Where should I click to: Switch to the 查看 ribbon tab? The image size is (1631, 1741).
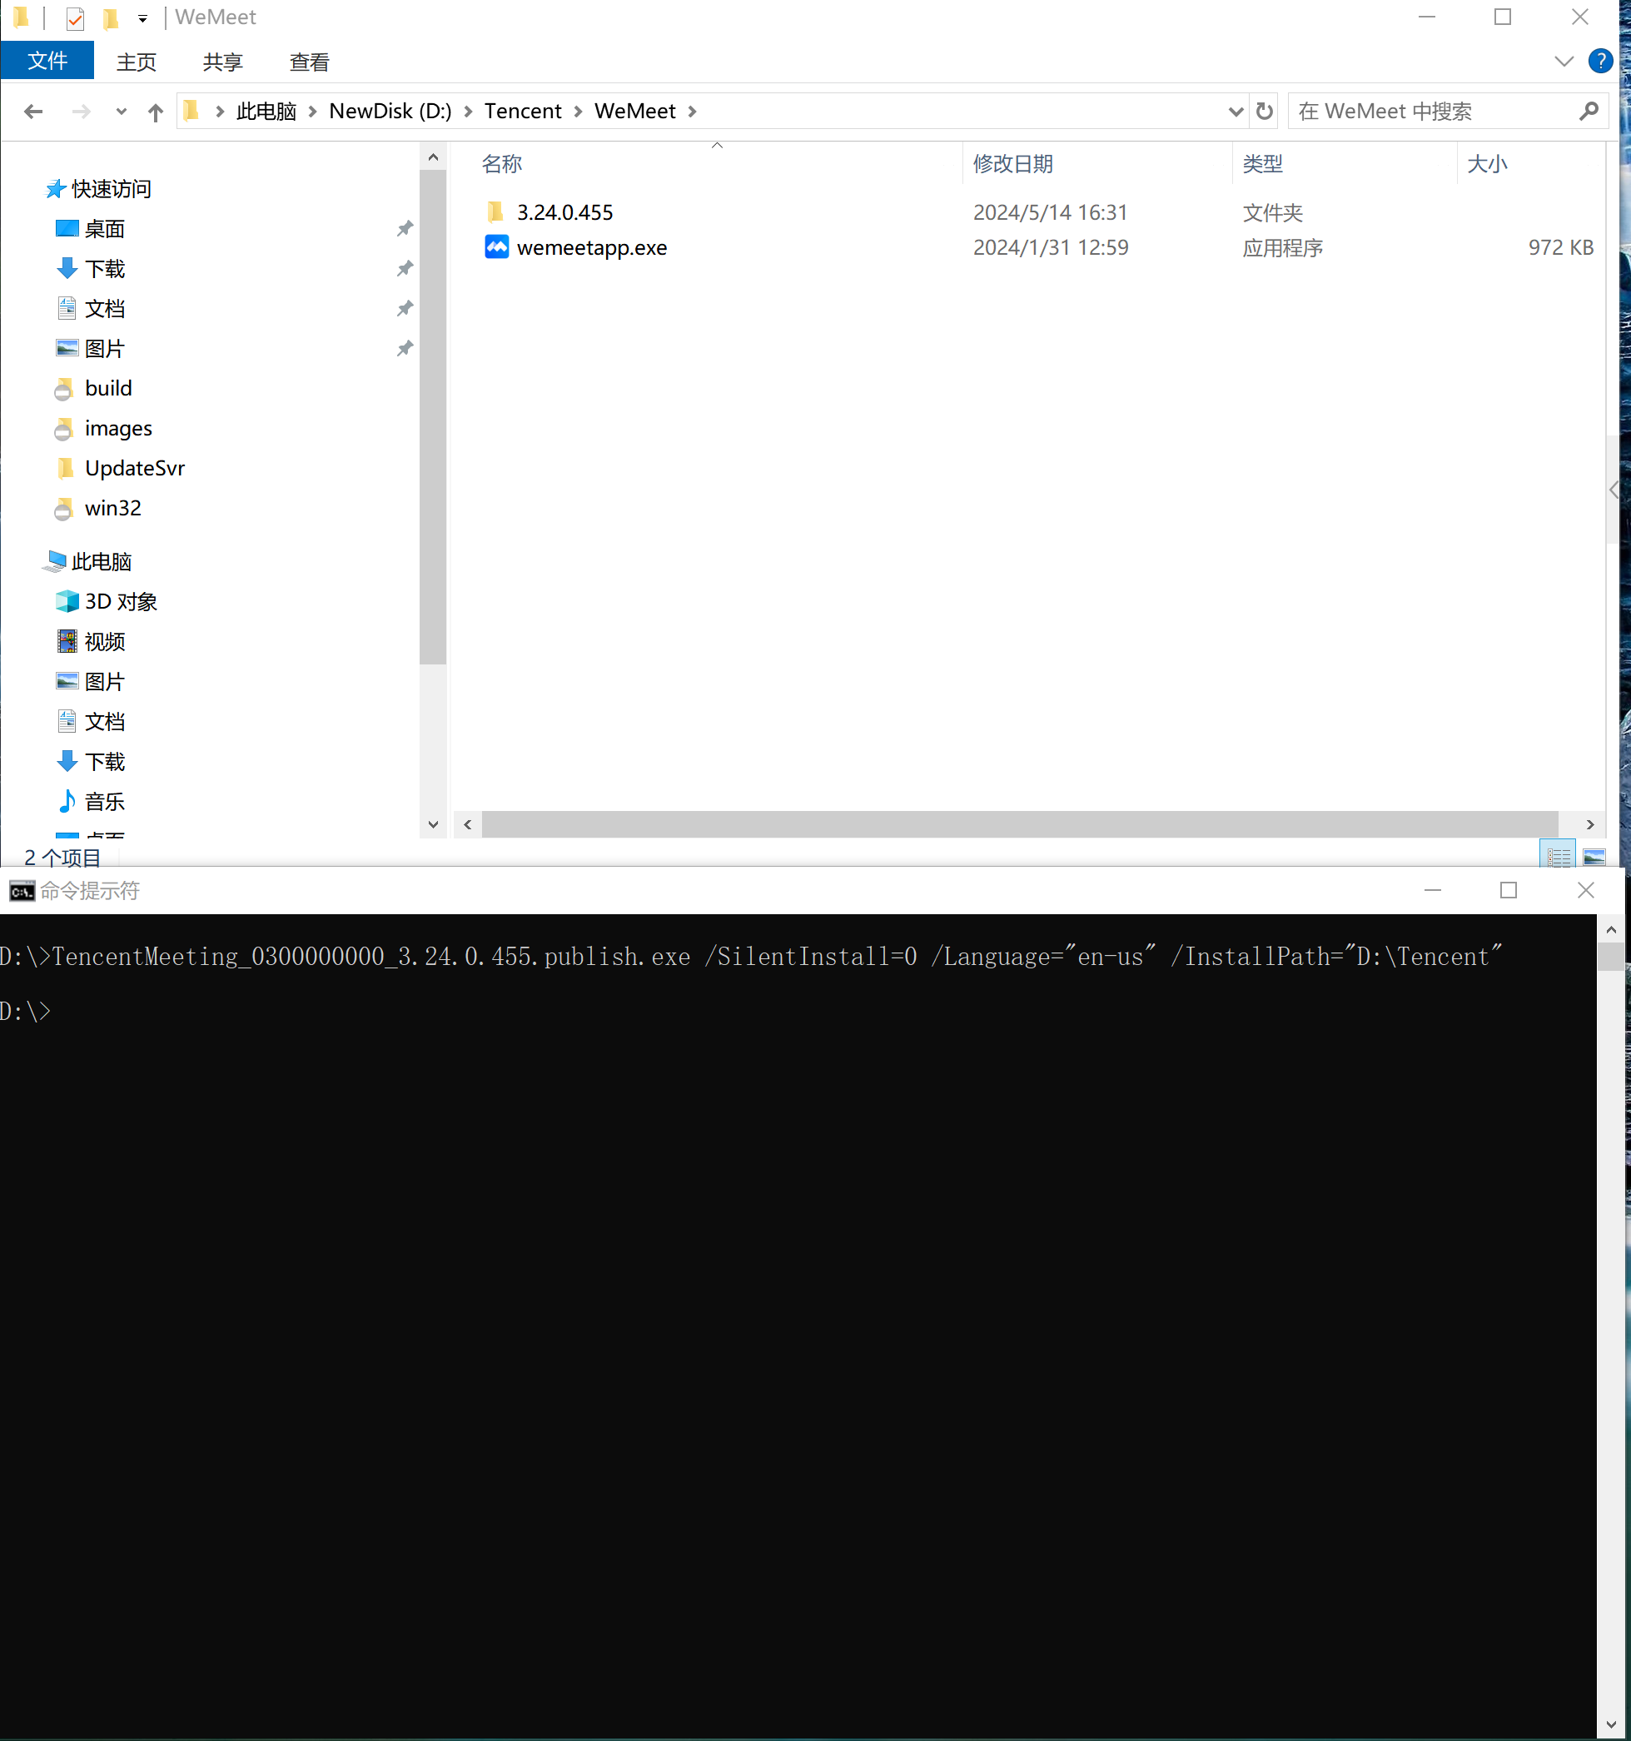309,62
